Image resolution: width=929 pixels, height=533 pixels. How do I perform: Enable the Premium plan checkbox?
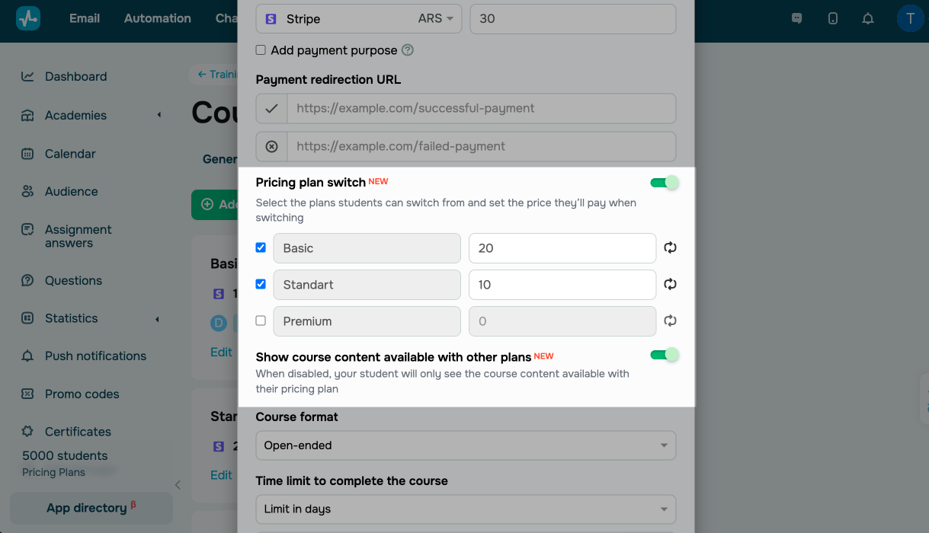[261, 321]
